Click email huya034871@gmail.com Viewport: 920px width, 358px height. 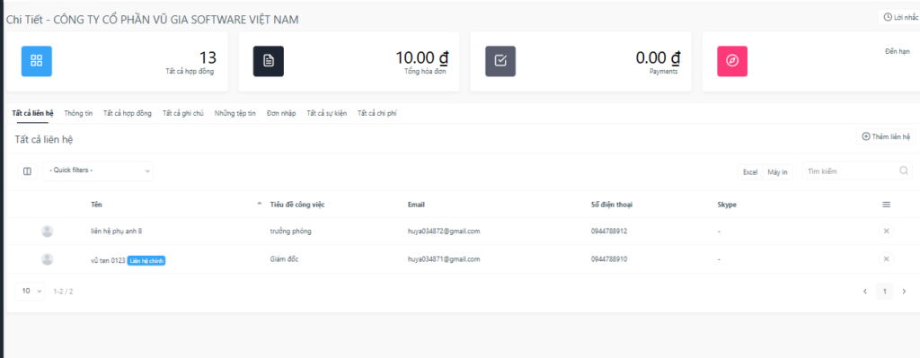click(444, 259)
